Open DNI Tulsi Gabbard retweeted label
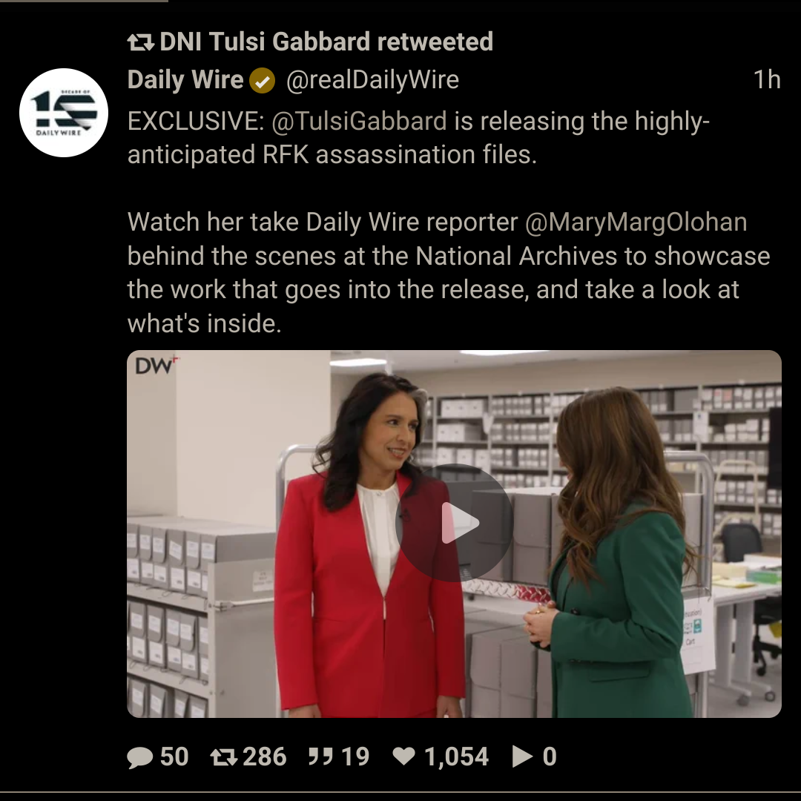The height and width of the screenshot is (801, 801). click(326, 42)
